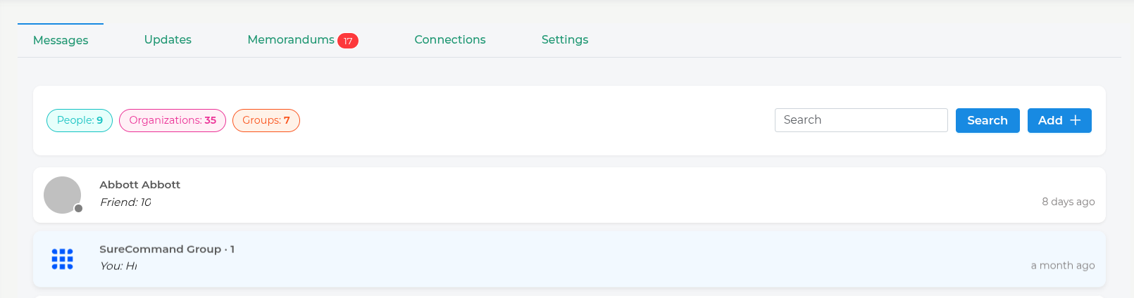The height and width of the screenshot is (298, 1134).
Task: Open the SureCommand Group conversation
Action: [x=569, y=259]
